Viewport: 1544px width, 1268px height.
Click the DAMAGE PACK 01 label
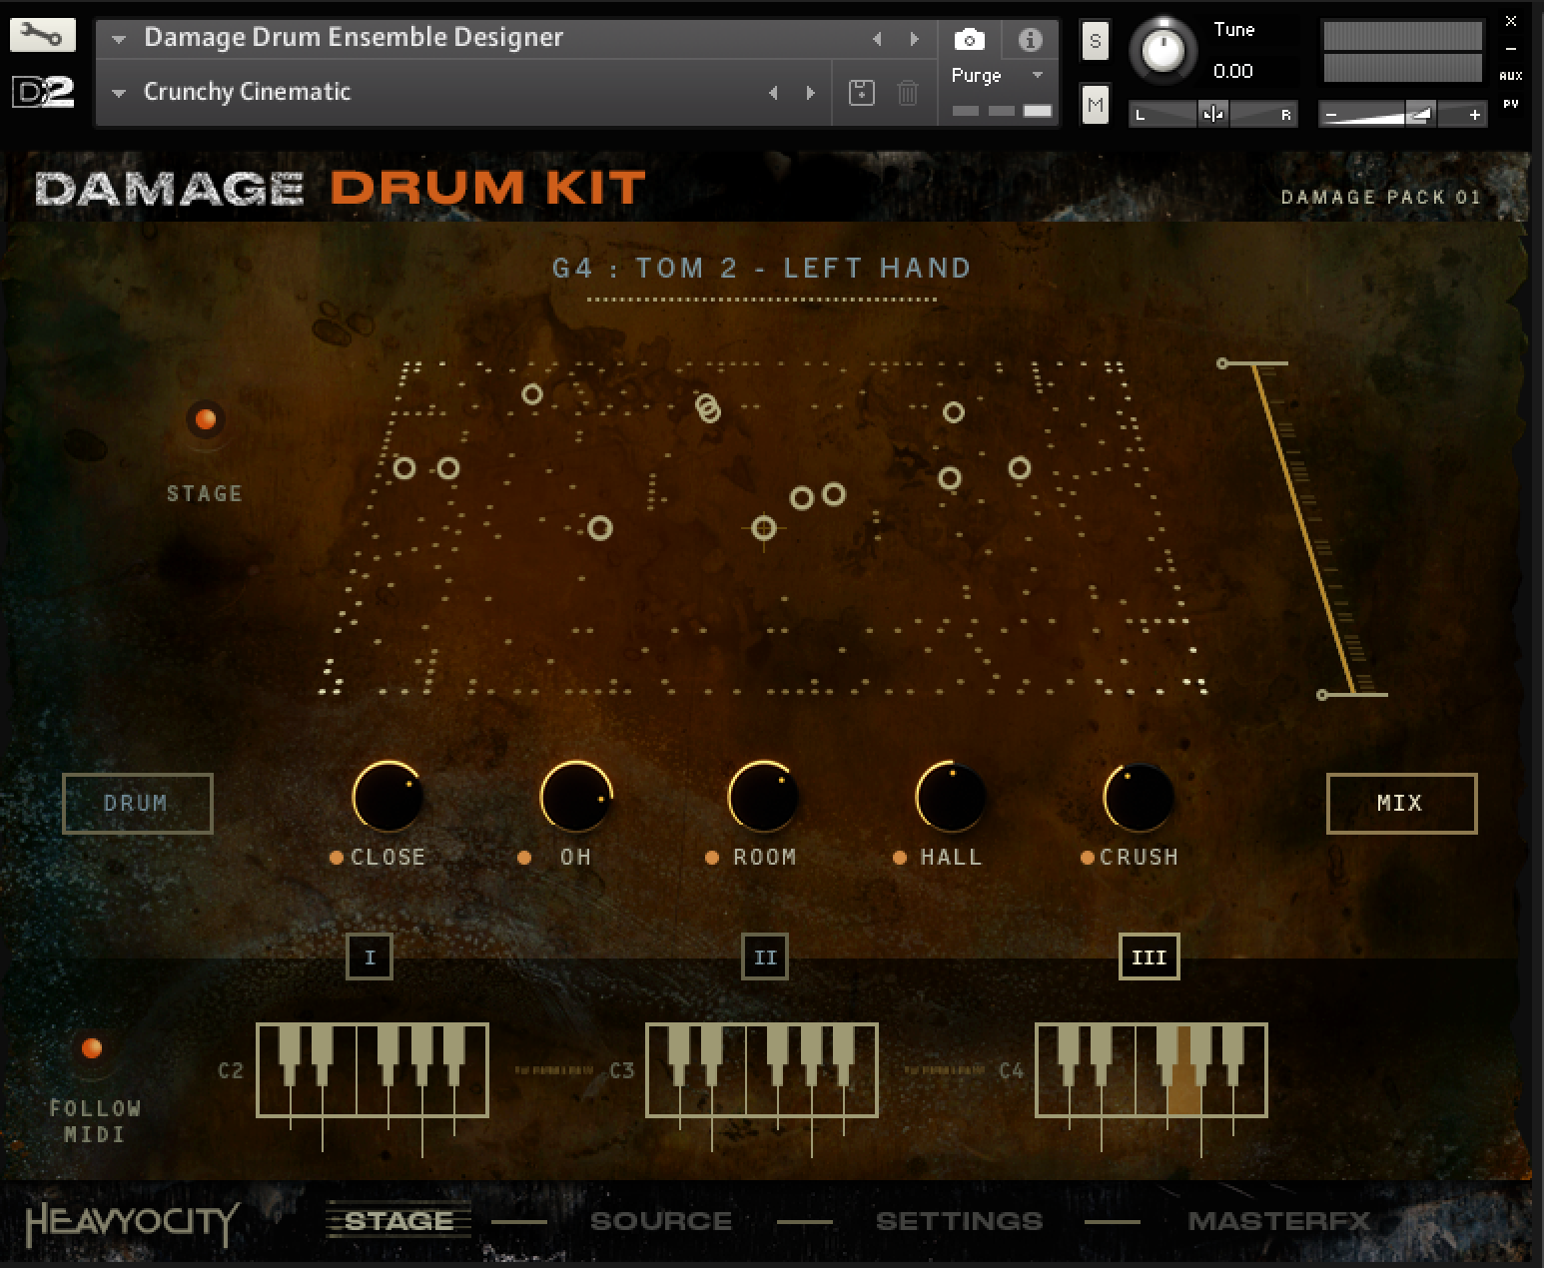coord(1380,197)
